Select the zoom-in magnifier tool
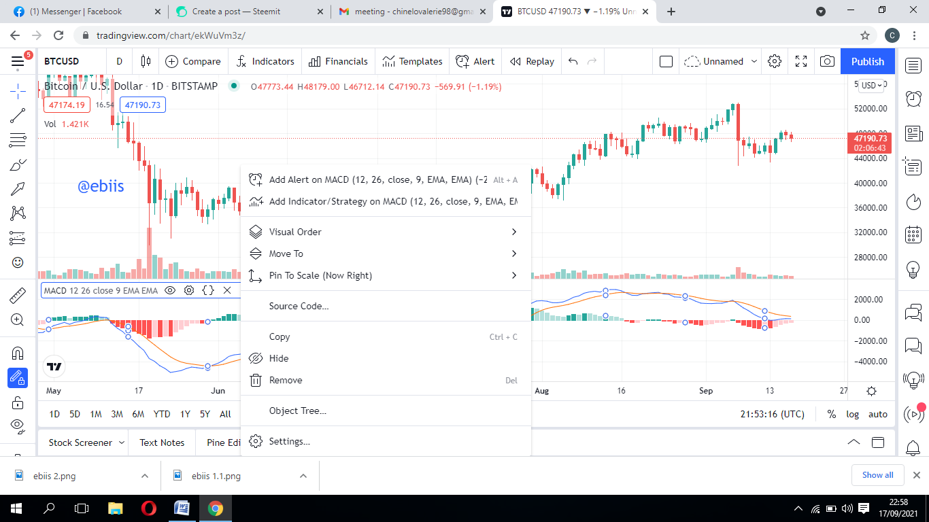This screenshot has width=929, height=522. pyautogui.click(x=18, y=319)
